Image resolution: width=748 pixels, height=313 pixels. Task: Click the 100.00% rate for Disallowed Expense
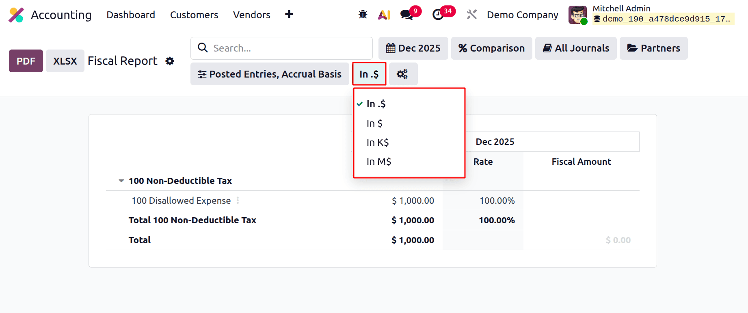[x=497, y=201]
